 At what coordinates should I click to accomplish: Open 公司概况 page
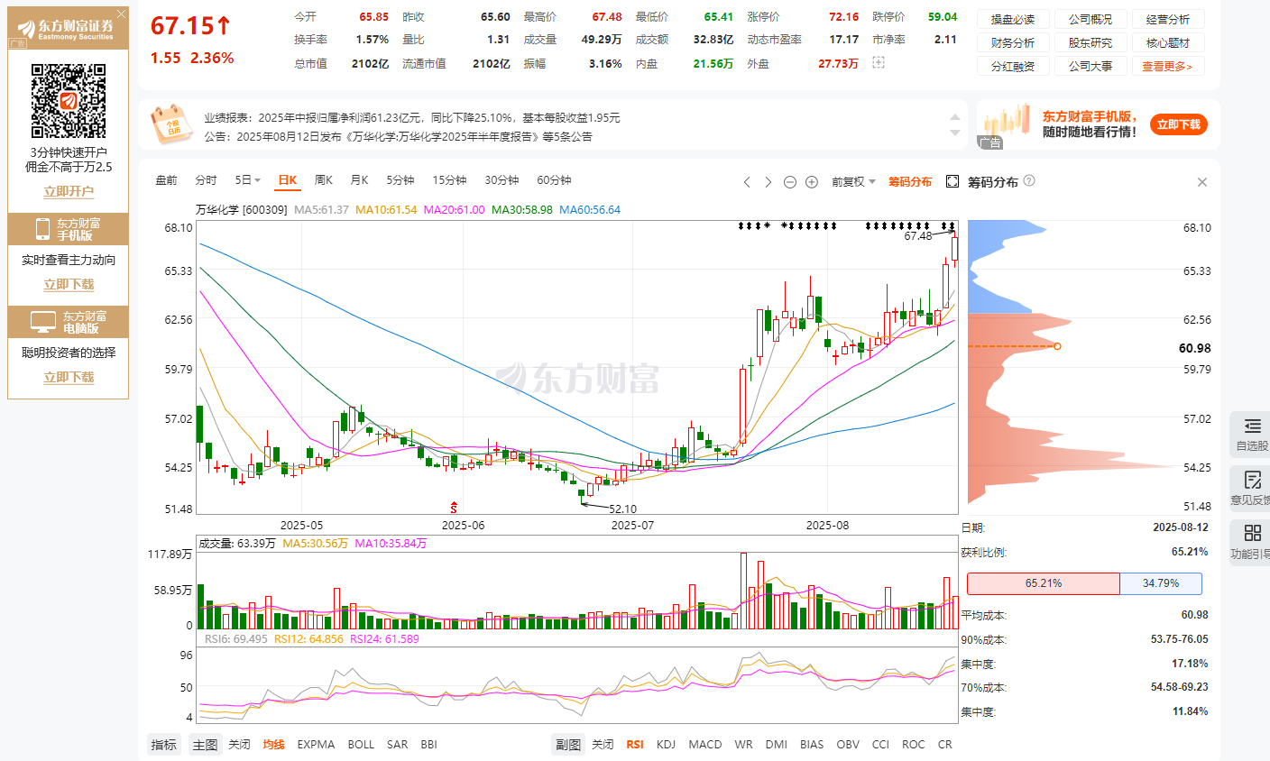coord(1091,19)
